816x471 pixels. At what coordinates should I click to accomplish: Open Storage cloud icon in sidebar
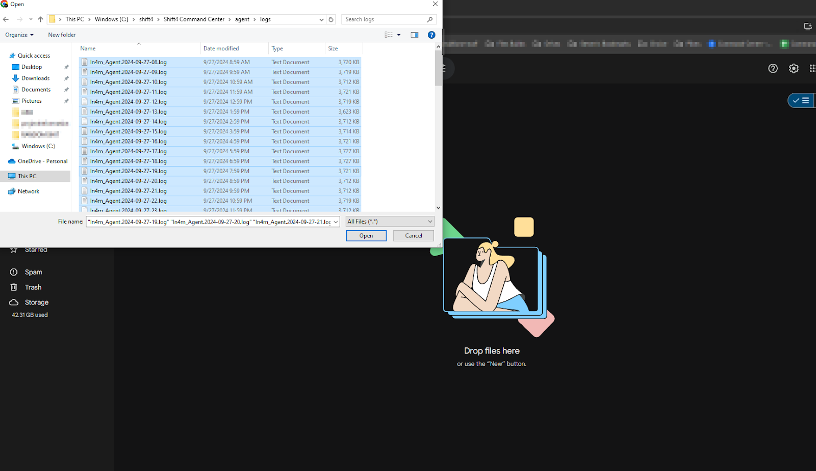[x=14, y=302]
